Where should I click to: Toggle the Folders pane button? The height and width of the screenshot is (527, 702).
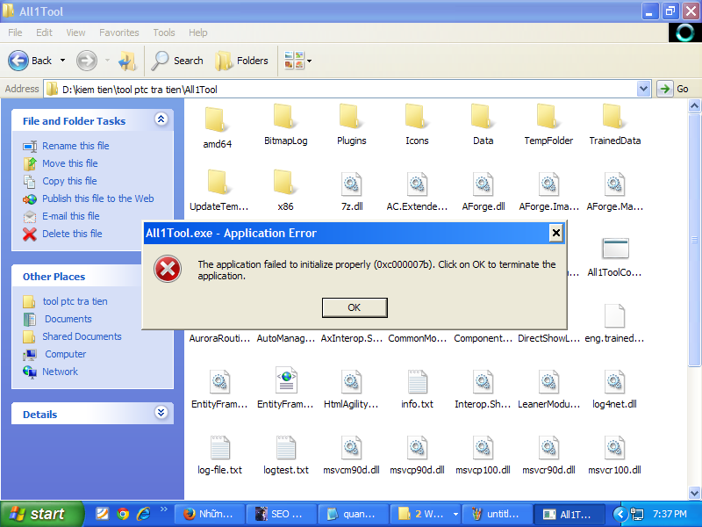(x=242, y=61)
